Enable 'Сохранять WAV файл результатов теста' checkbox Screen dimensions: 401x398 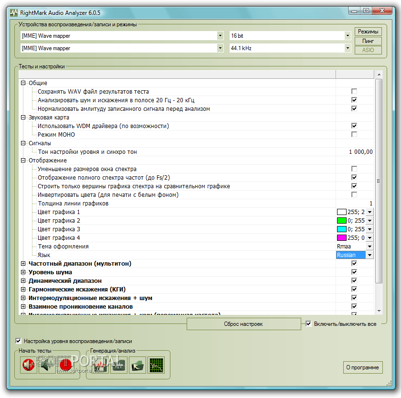point(354,91)
